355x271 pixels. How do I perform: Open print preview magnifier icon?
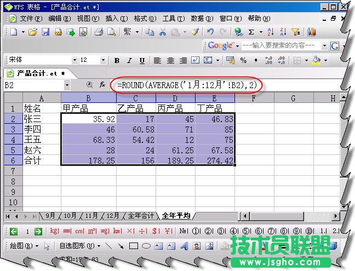(x=112, y=32)
